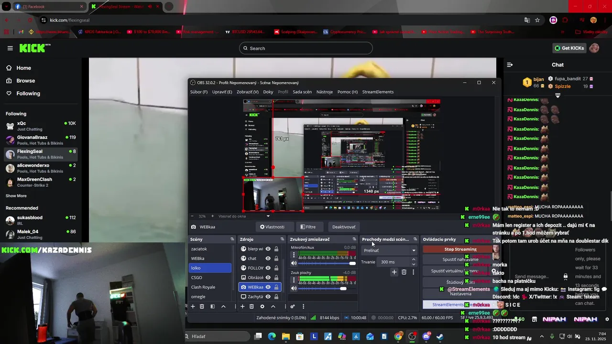Increase the Trvanie duration stepper
The width and height of the screenshot is (612, 344).
(x=414, y=259)
